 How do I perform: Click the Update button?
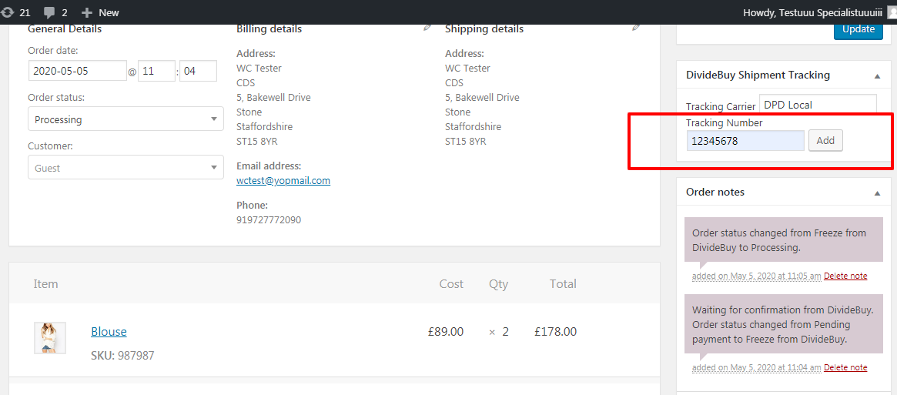[x=859, y=29]
